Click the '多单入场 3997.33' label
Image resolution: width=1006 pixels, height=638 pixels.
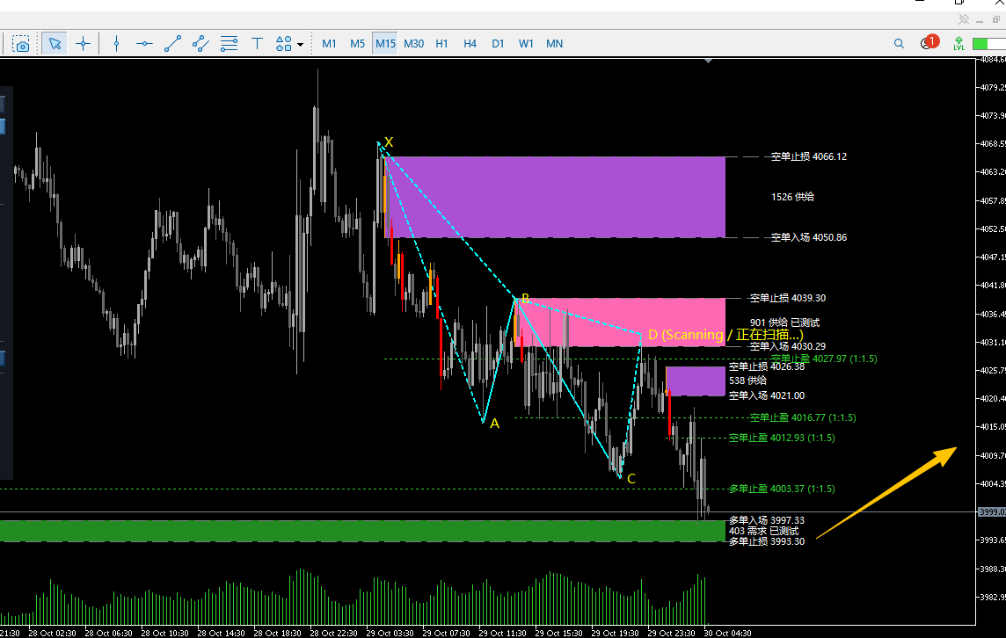coord(767,520)
